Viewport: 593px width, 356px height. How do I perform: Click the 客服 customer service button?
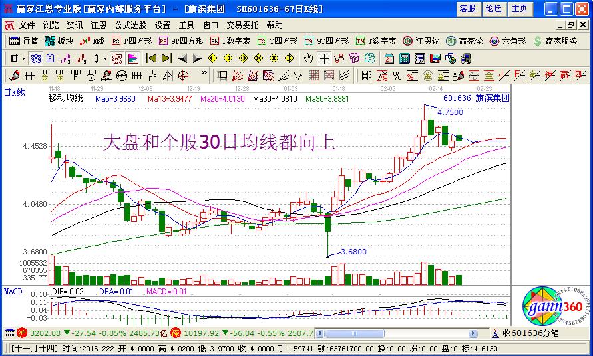tap(467, 9)
